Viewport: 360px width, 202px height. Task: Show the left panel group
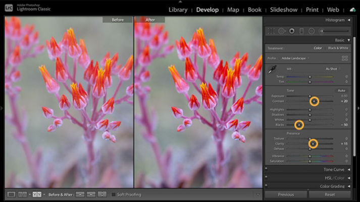2,108
